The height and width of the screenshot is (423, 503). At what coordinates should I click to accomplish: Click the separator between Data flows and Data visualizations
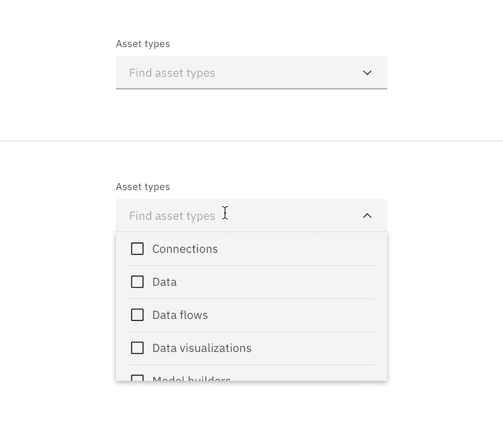251,332
